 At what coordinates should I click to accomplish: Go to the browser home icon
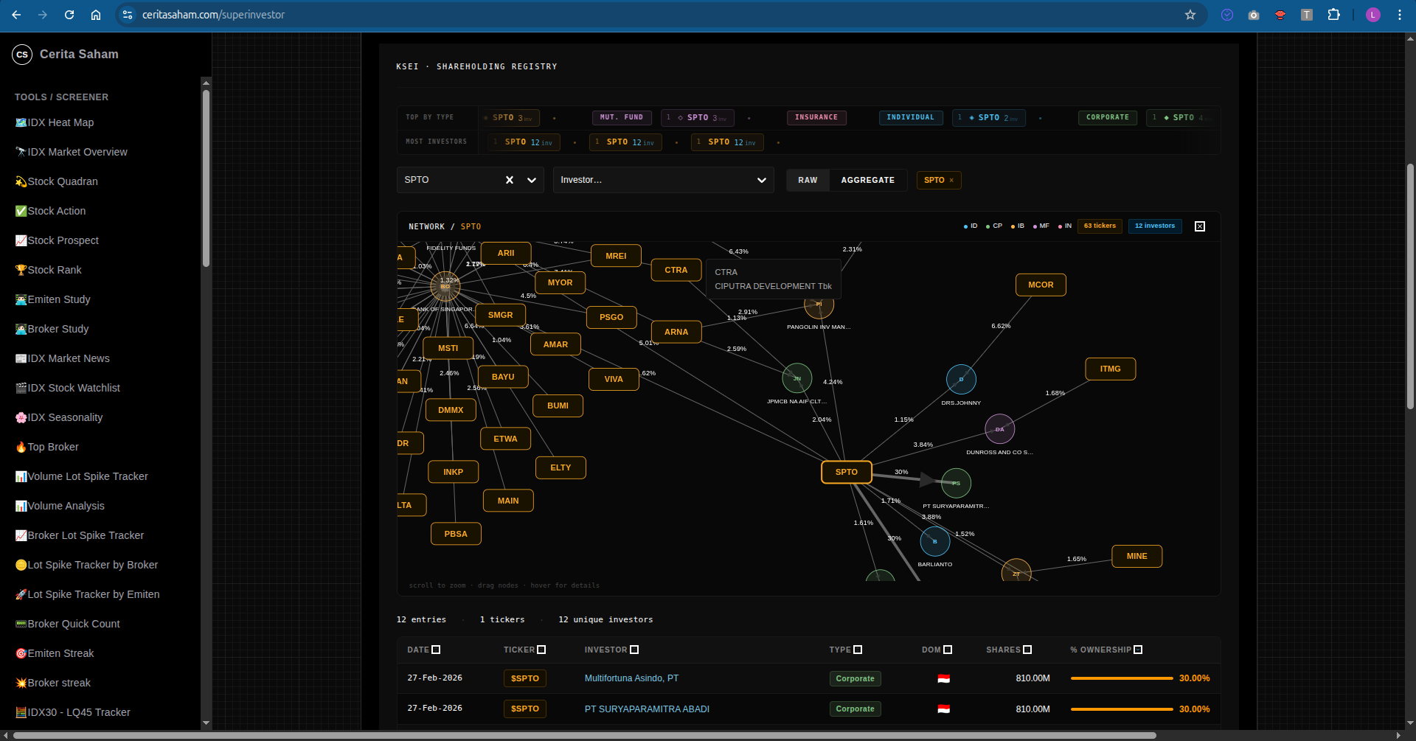click(96, 15)
